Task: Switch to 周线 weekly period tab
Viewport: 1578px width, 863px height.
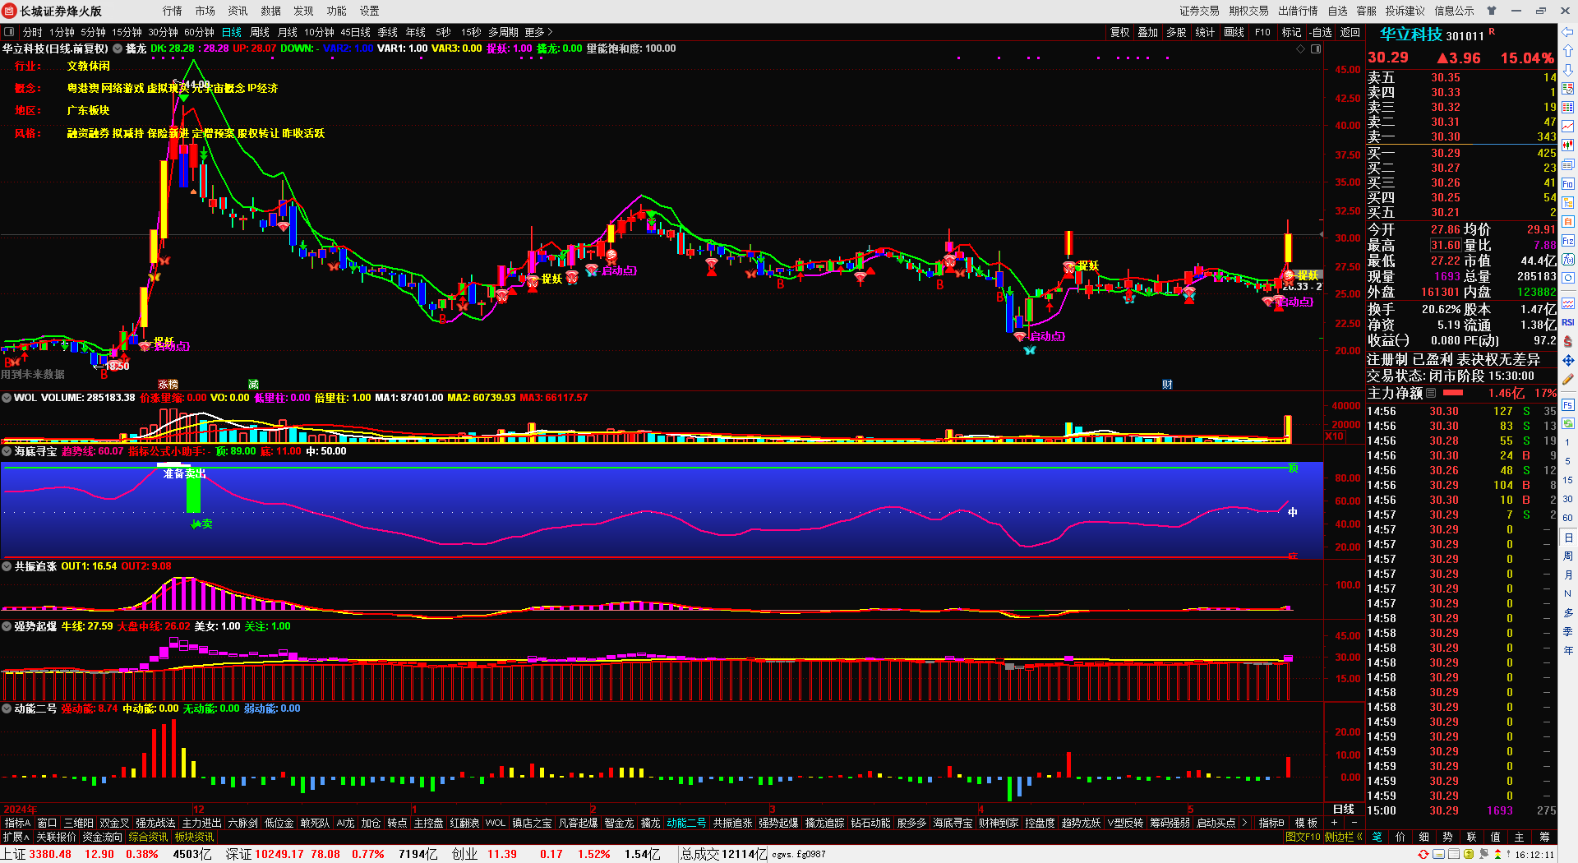Action: 260,32
